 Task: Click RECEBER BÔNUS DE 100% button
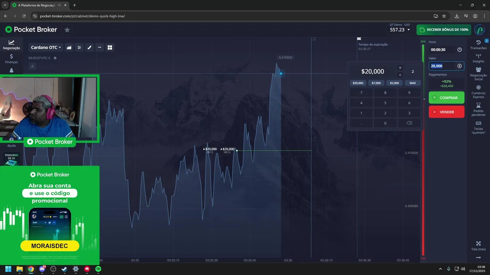(x=444, y=30)
